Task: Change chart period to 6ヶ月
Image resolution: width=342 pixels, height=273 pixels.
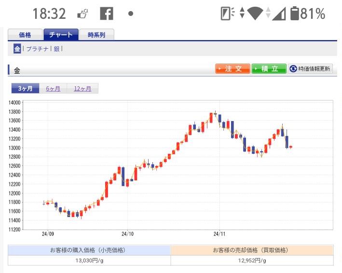Action: (53, 88)
